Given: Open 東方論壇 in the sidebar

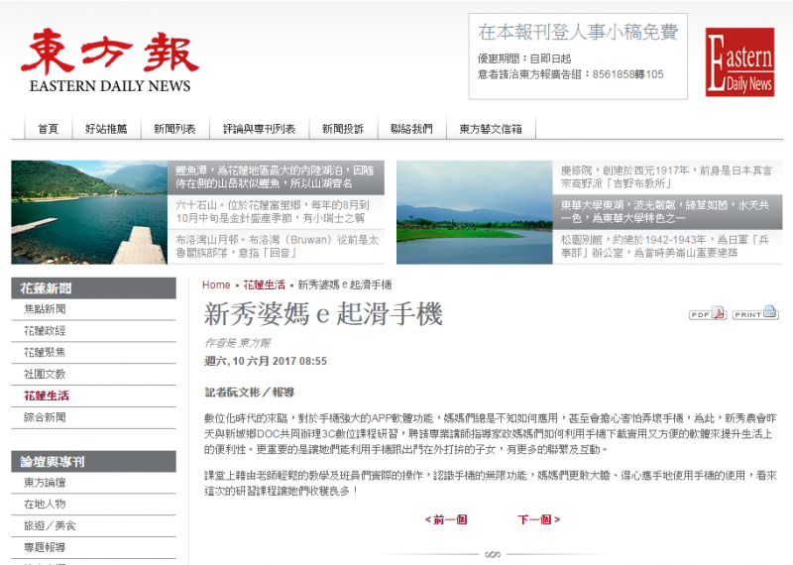Looking at the screenshot, I should pyautogui.click(x=46, y=483).
